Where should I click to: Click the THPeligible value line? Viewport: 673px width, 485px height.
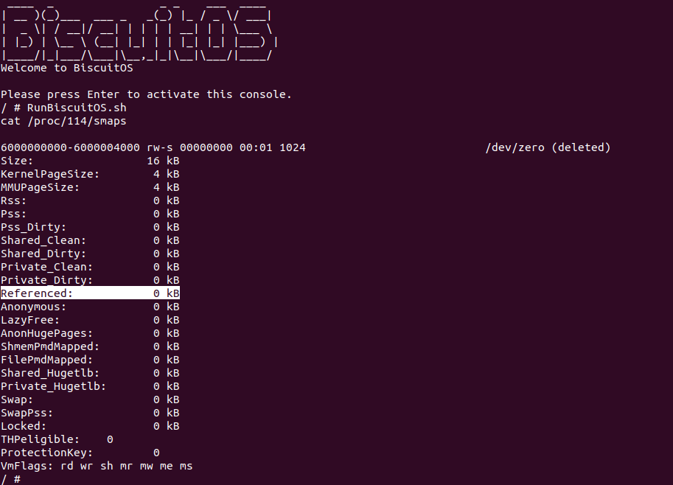[x=57, y=439]
